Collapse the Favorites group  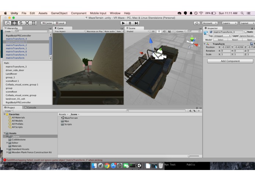(4, 114)
